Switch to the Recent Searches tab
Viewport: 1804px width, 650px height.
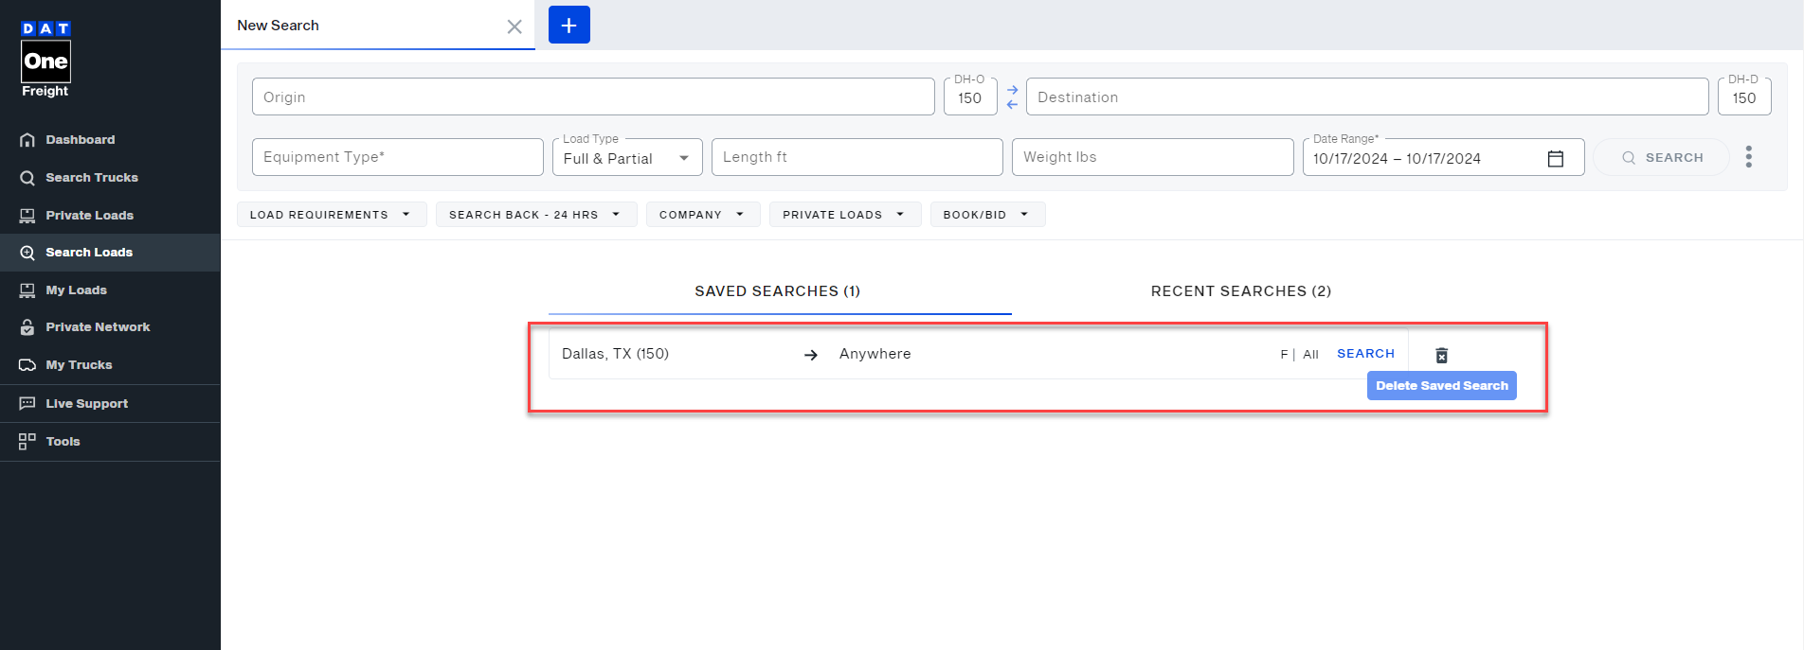pyautogui.click(x=1241, y=291)
